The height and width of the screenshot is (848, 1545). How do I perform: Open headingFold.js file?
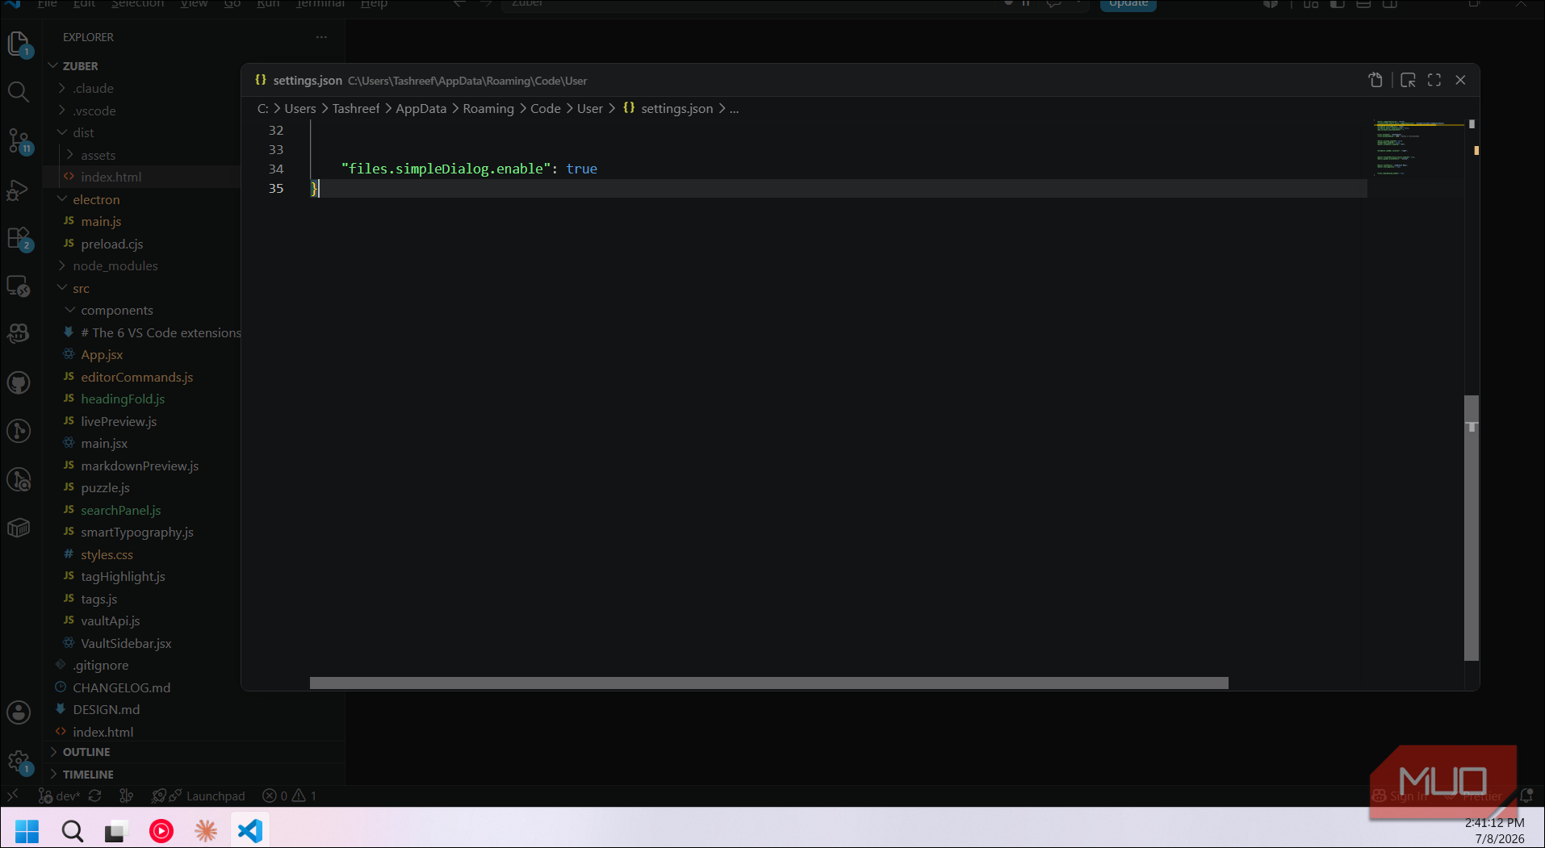(x=123, y=399)
